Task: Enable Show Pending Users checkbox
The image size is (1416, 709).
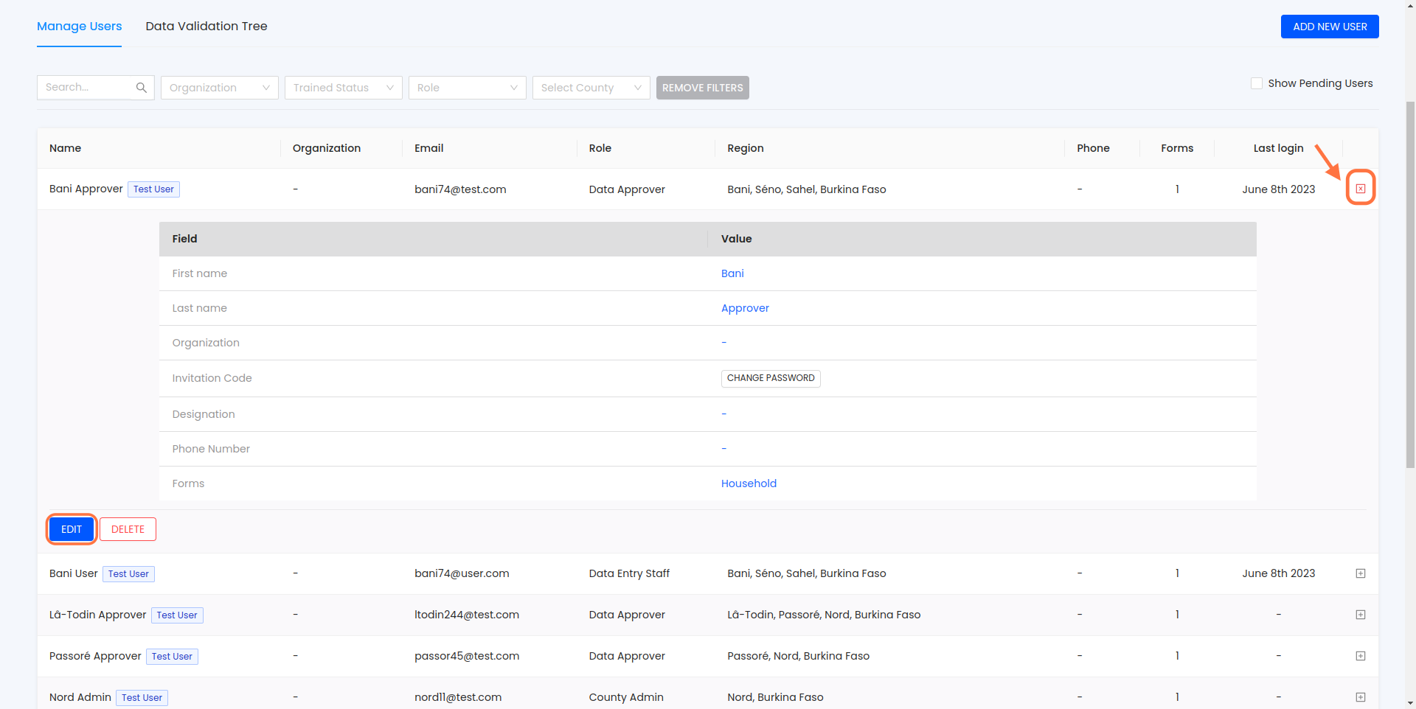Action: pos(1257,83)
